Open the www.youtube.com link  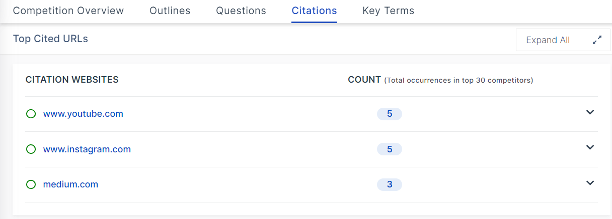click(x=83, y=114)
